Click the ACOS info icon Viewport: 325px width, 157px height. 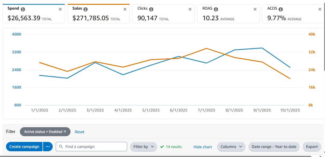coord(281,9)
